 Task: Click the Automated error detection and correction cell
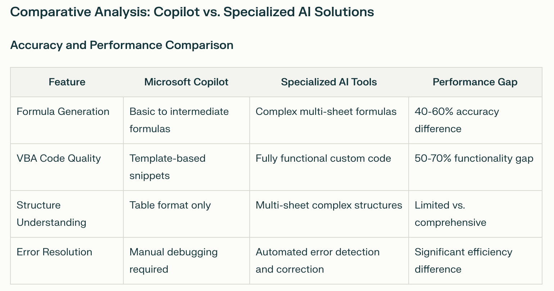317,261
